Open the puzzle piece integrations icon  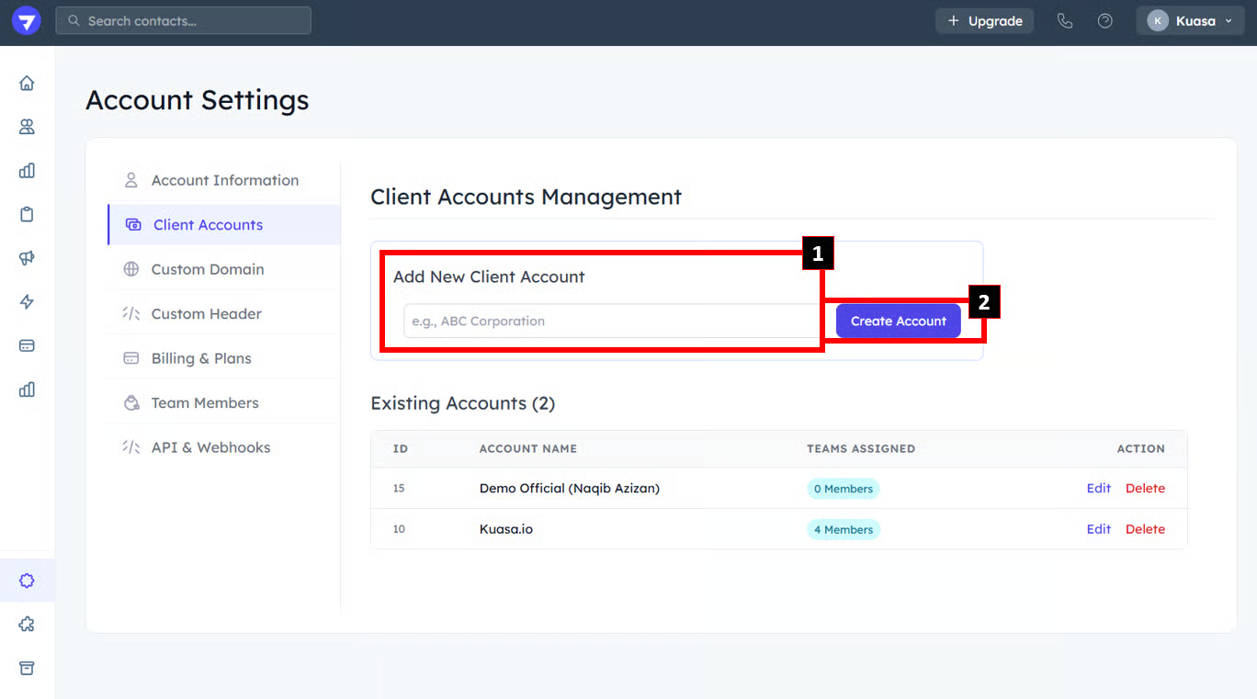click(27, 625)
